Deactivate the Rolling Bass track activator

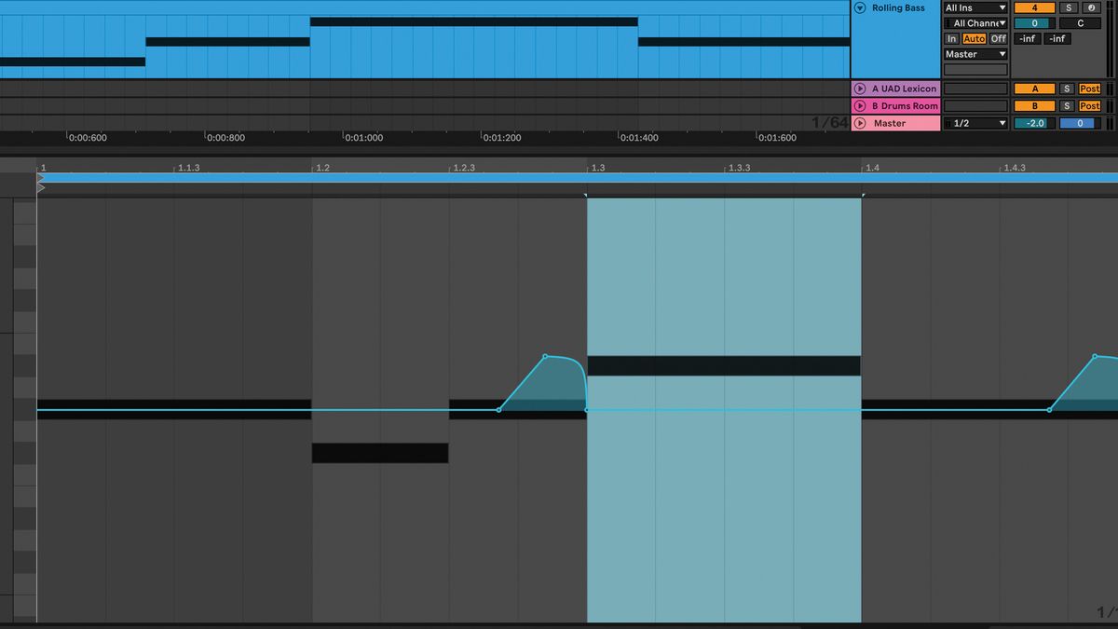pos(1034,8)
